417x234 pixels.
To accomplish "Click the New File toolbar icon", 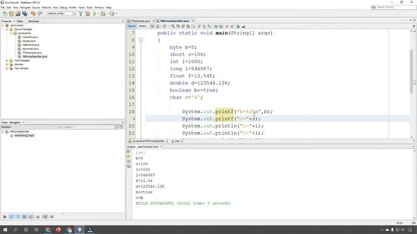I will click(x=5, y=14).
